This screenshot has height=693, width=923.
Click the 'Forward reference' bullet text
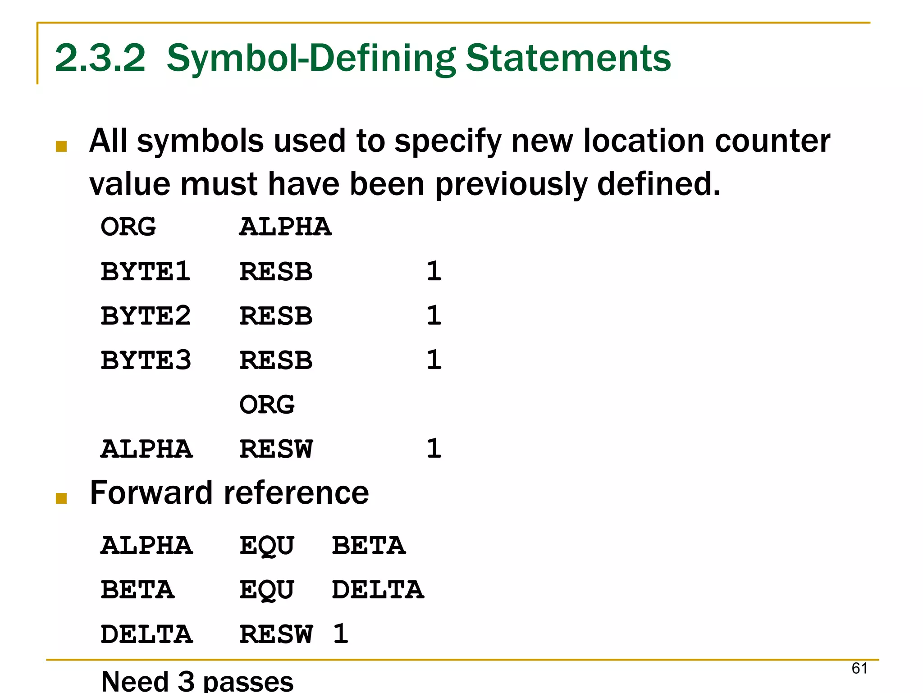coord(229,492)
